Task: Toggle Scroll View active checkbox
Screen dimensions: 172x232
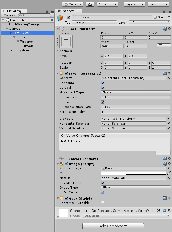Action: 69,17
